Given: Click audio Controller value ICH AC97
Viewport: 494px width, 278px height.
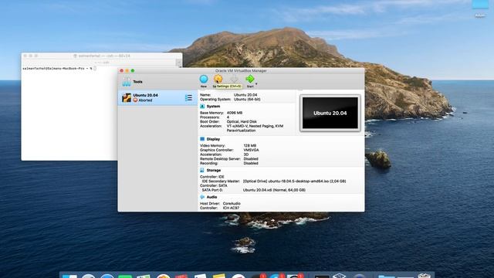Looking at the screenshot, I should pyautogui.click(x=231, y=208).
